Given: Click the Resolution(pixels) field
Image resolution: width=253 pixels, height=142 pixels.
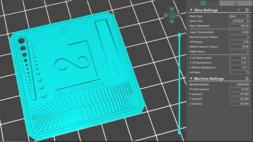Looking at the screenshot, I should pos(239,84).
